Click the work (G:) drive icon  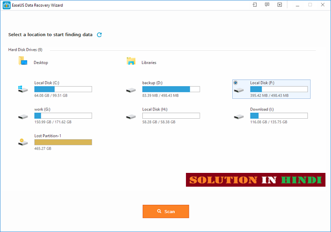coord(23,117)
